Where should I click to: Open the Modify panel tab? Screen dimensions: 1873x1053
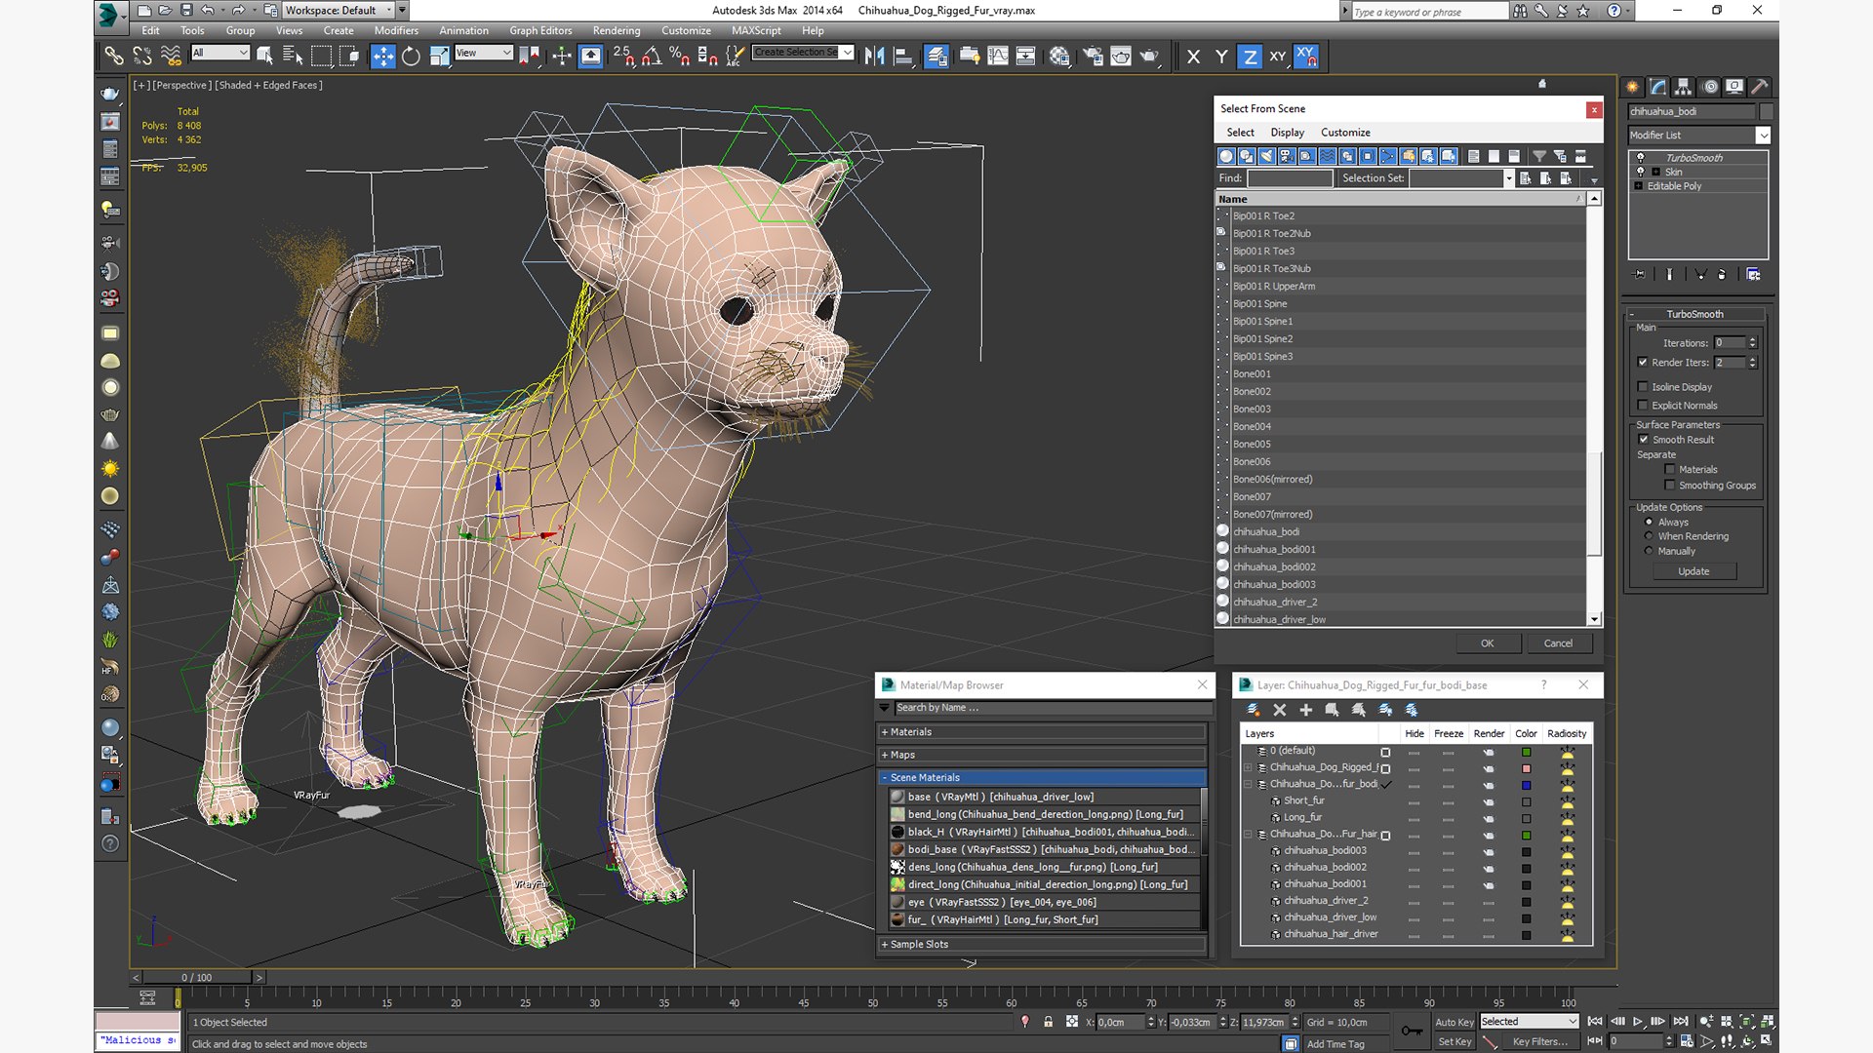(x=1657, y=87)
